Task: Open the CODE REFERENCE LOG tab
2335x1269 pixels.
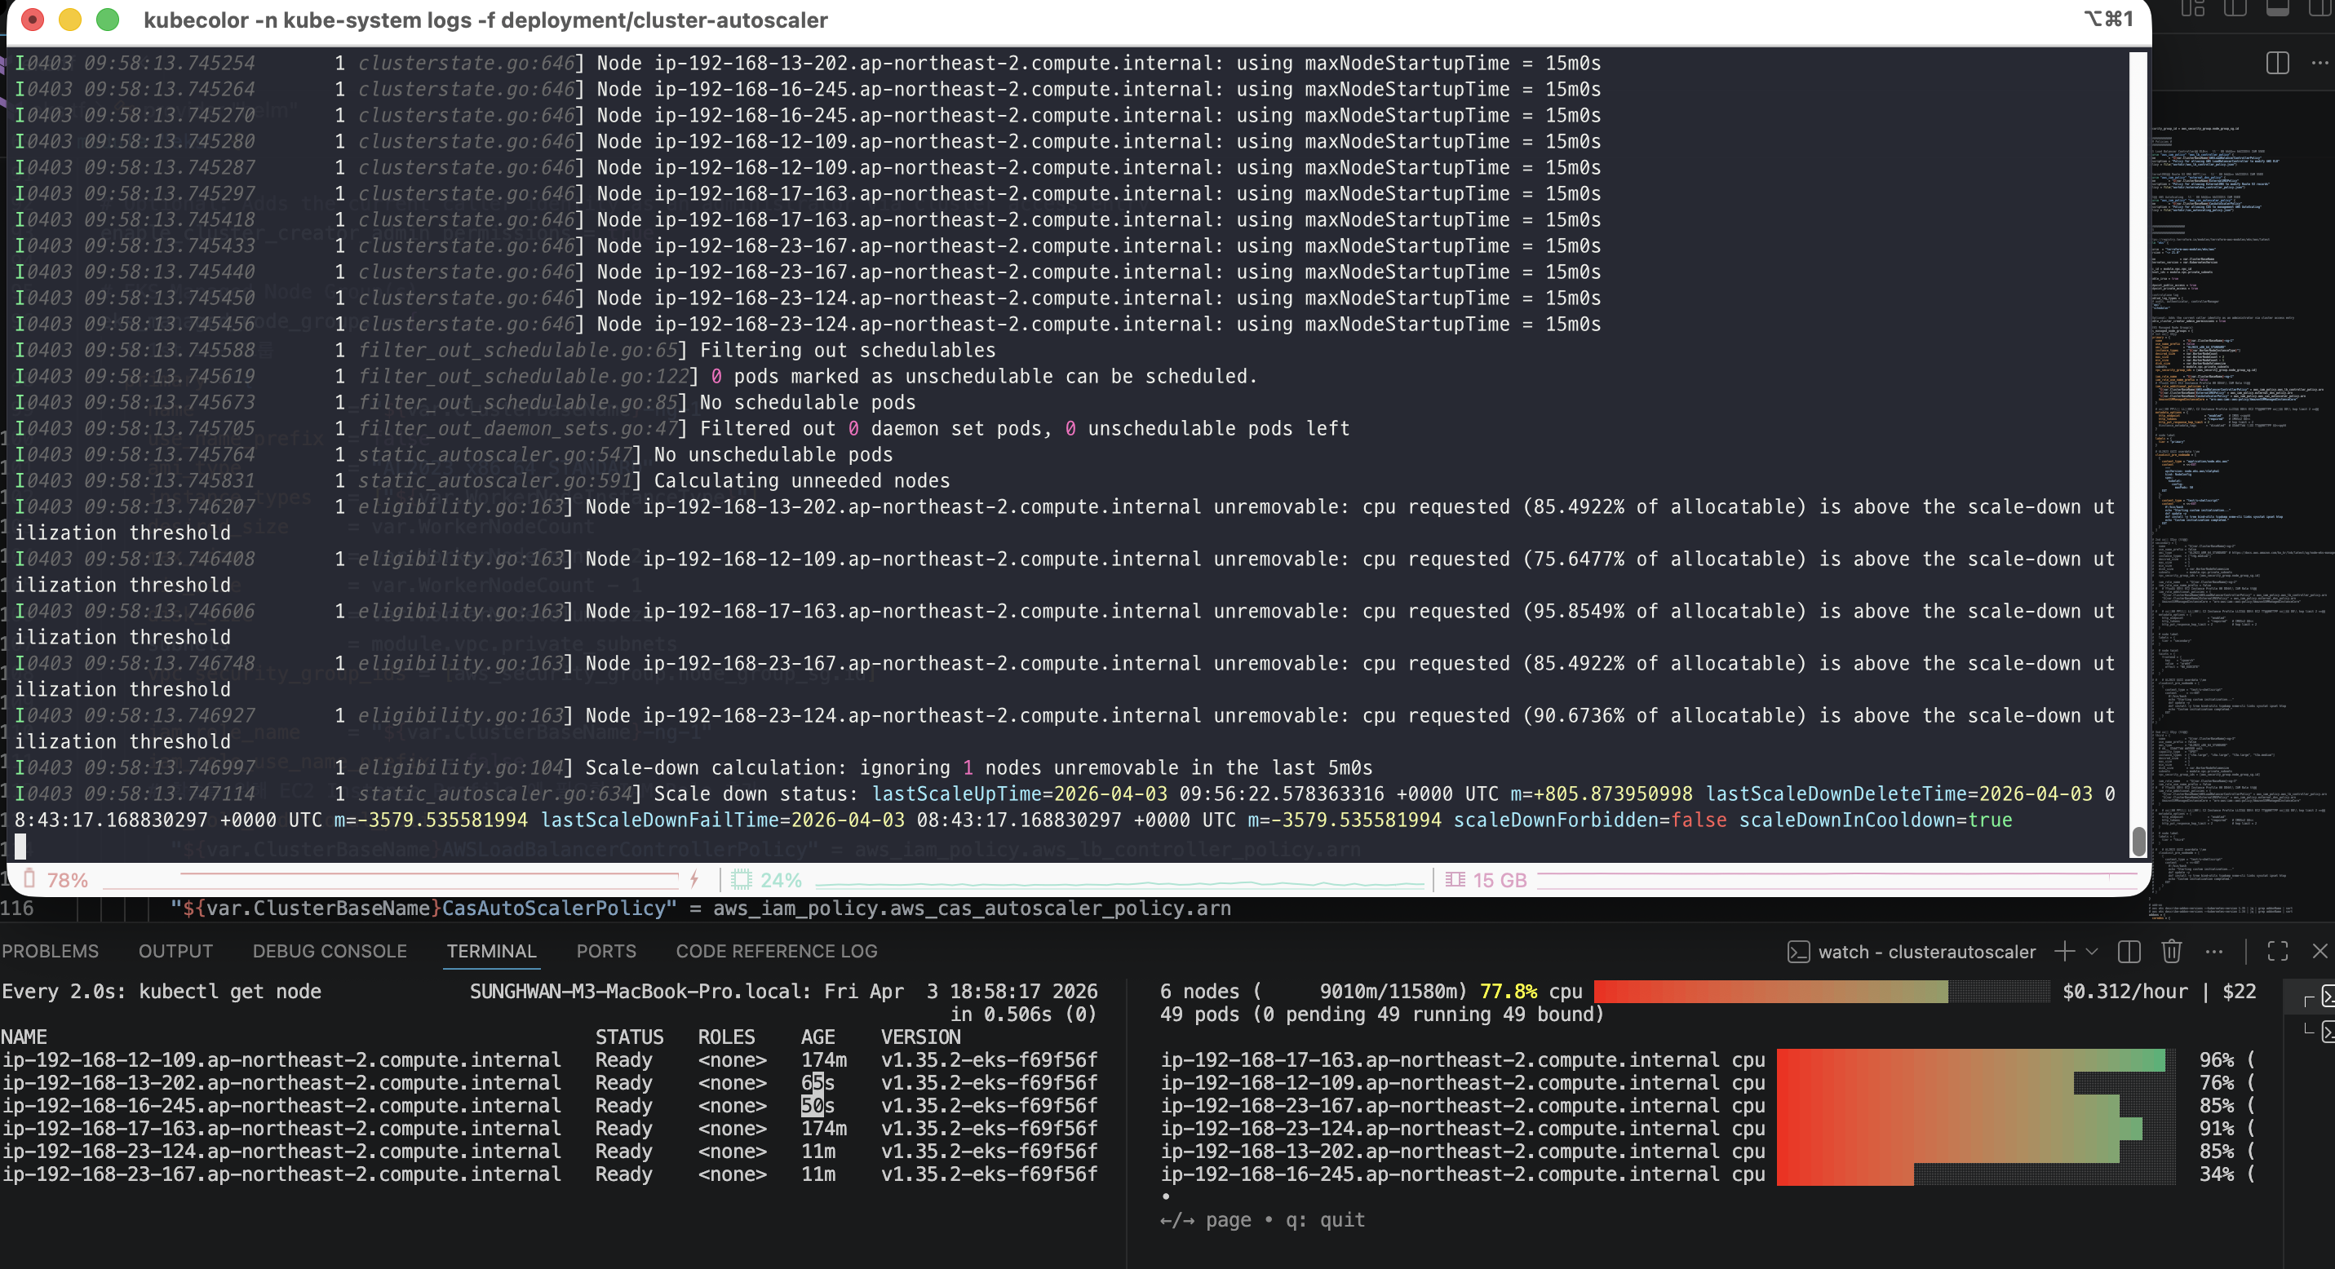Action: click(x=776, y=951)
